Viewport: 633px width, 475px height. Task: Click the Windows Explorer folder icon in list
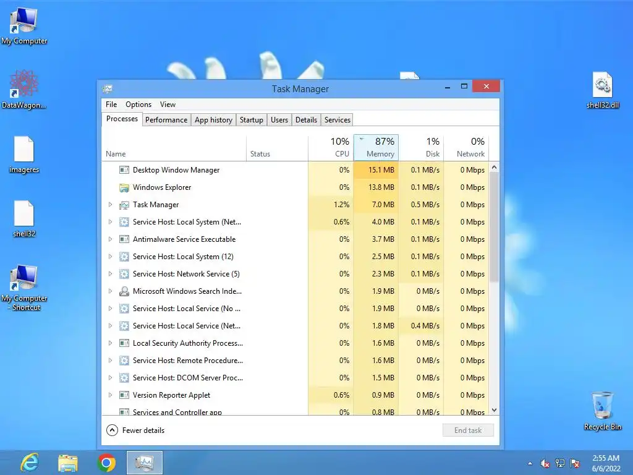click(x=124, y=187)
